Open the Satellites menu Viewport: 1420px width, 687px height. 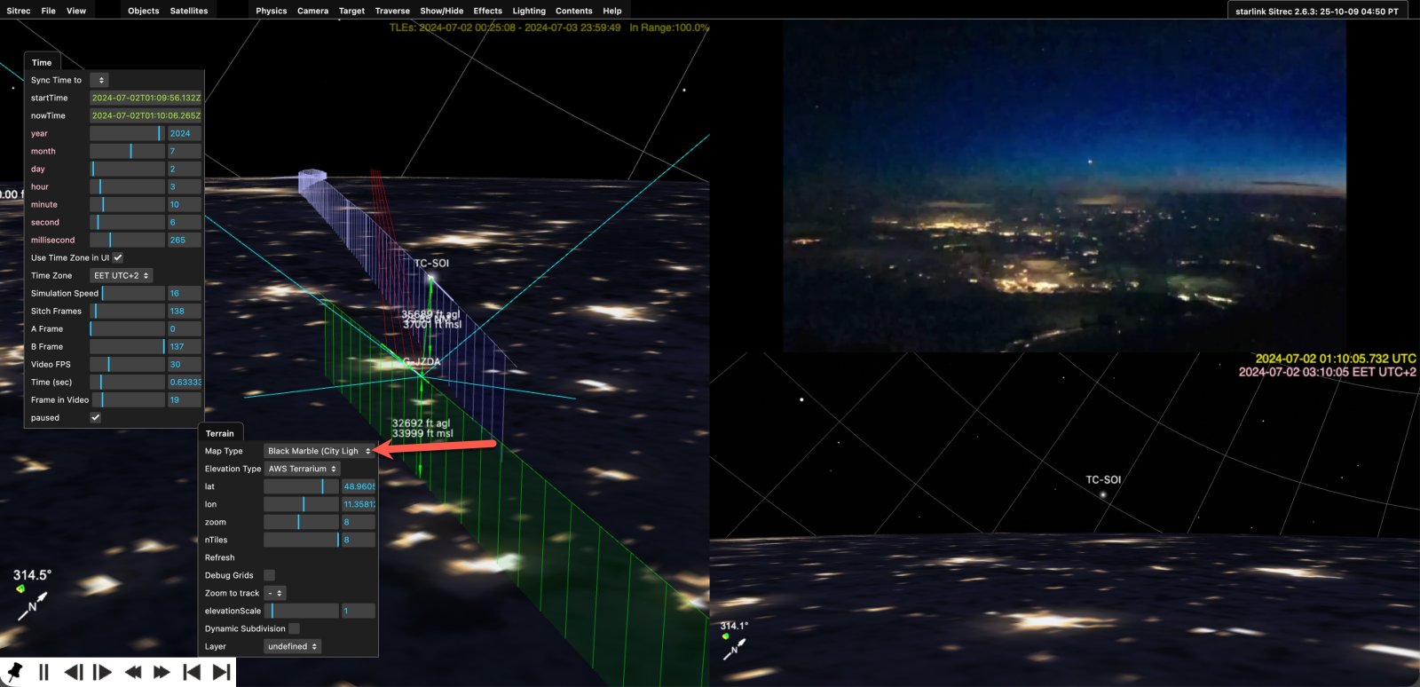click(188, 11)
